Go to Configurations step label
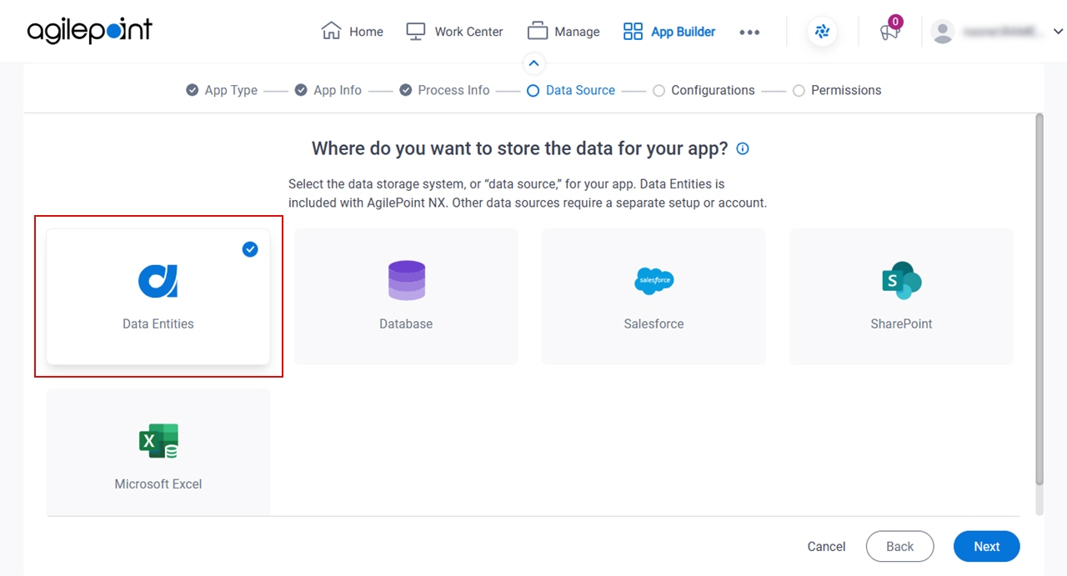Viewport: 1067px width, 576px height. pyautogui.click(x=713, y=90)
